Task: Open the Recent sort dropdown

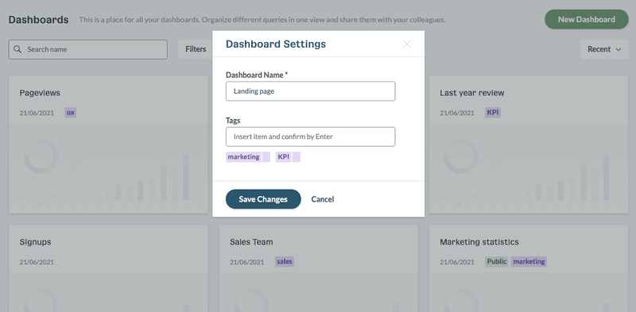Action: pos(604,49)
